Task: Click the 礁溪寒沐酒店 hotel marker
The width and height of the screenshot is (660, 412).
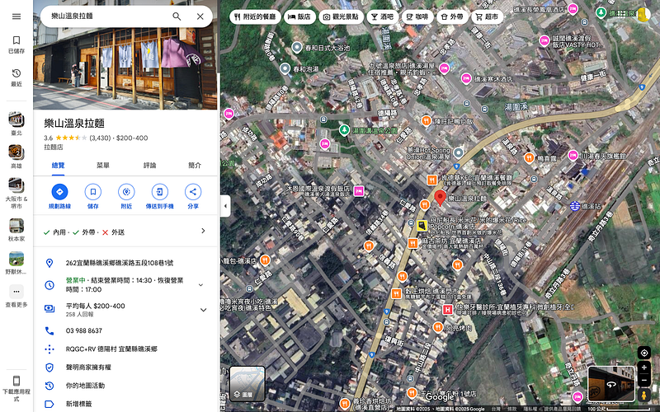Action: coord(466,78)
